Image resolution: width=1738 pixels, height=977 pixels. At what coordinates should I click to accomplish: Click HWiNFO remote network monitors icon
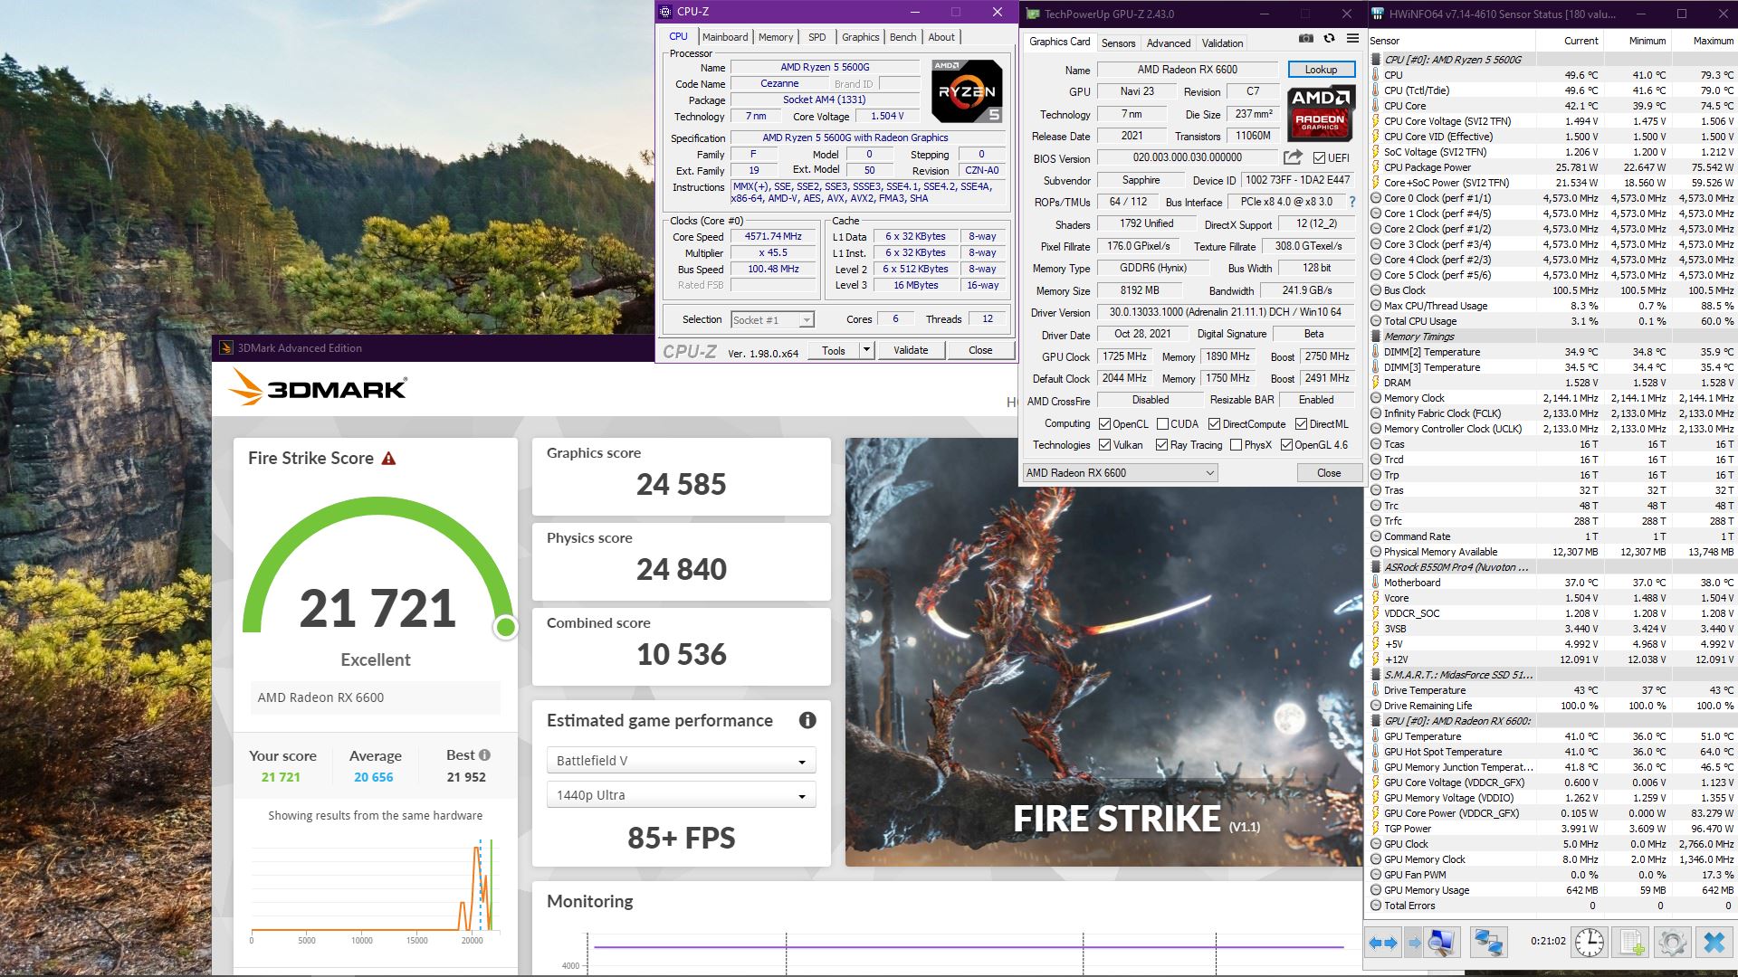pyautogui.click(x=1488, y=944)
